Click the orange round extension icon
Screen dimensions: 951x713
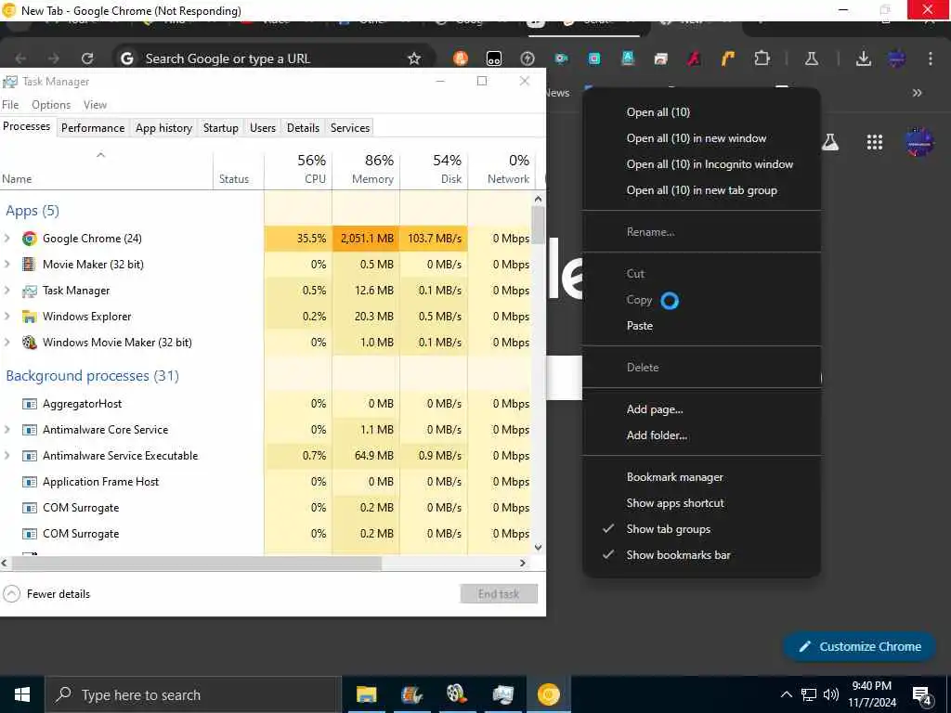coord(461,58)
